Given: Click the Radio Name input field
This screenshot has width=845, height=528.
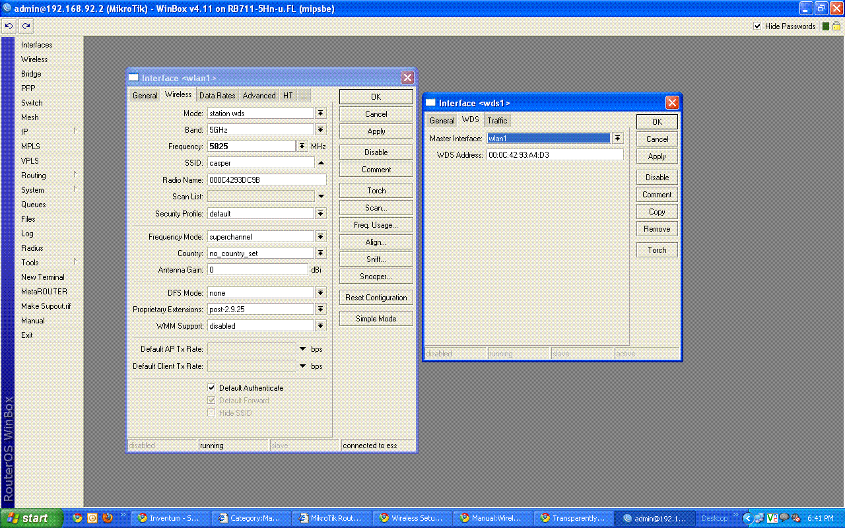Looking at the screenshot, I should click(267, 180).
